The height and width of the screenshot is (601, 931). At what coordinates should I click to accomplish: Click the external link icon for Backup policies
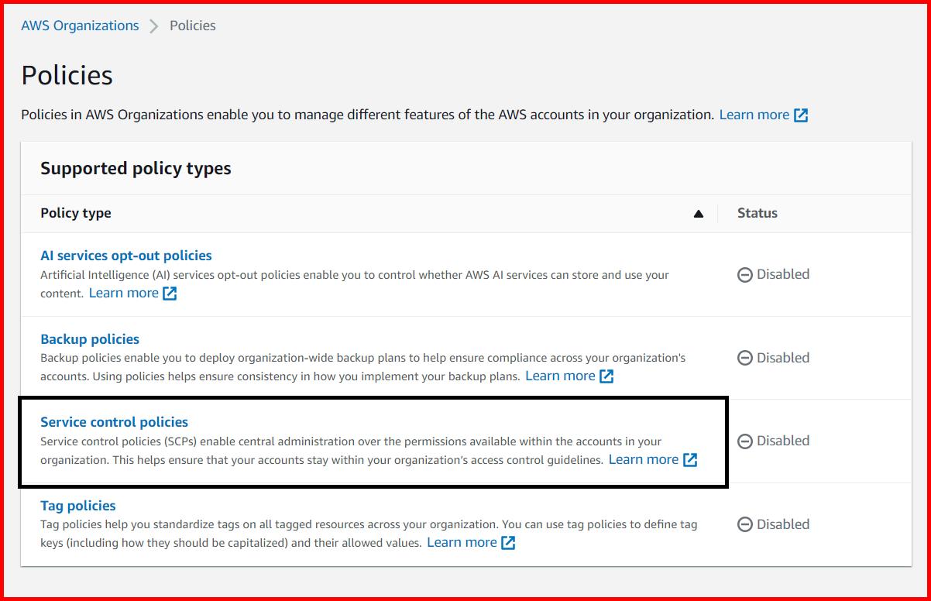tap(606, 376)
